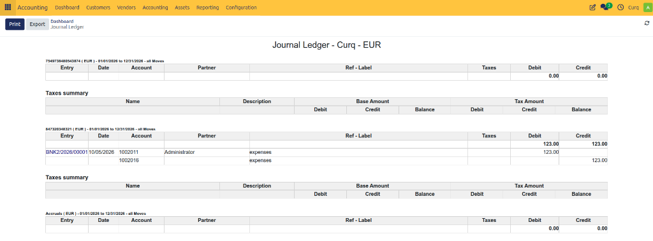
Task: Click the 847320348321 journal heading
Action: pyautogui.click(x=100, y=129)
